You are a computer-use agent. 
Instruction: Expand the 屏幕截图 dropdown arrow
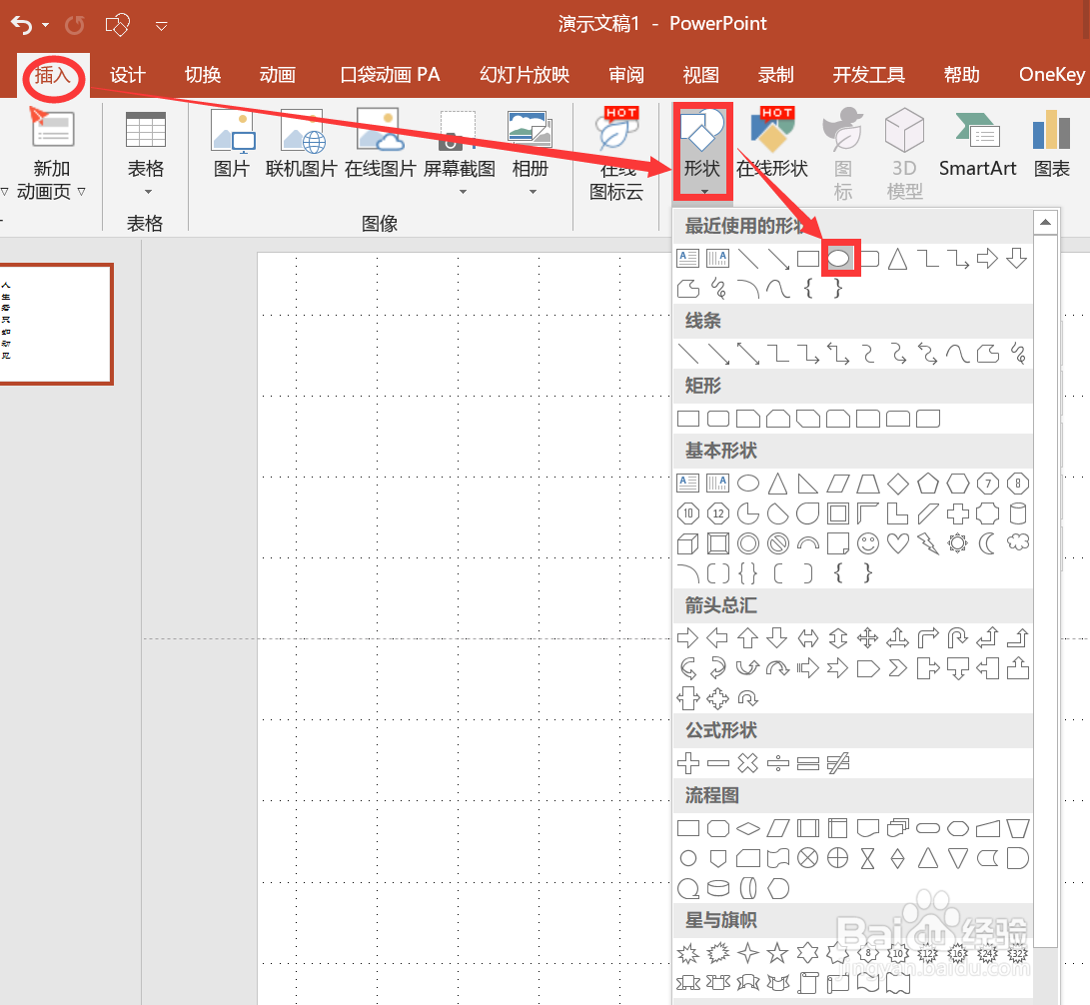[x=463, y=192]
